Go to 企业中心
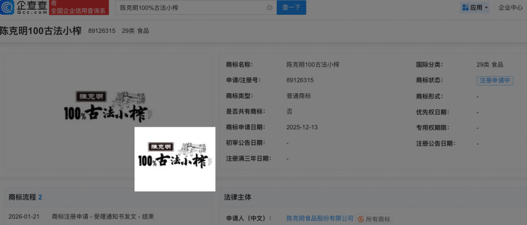The image size is (527, 225). (511, 7)
